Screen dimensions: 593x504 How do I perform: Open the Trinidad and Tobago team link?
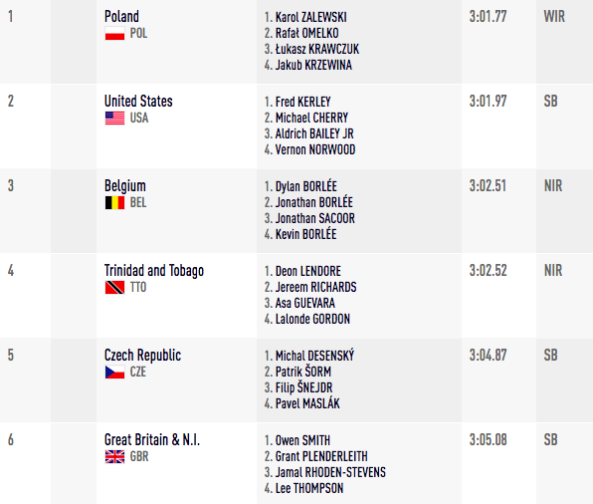click(x=154, y=271)
